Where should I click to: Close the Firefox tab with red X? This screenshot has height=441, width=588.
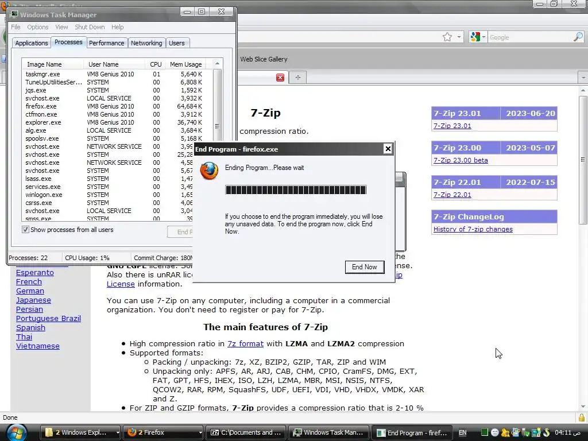[280, 78]
